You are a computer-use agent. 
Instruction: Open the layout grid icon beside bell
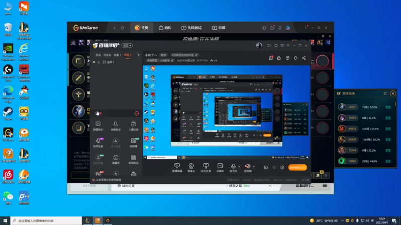[287, 58]
